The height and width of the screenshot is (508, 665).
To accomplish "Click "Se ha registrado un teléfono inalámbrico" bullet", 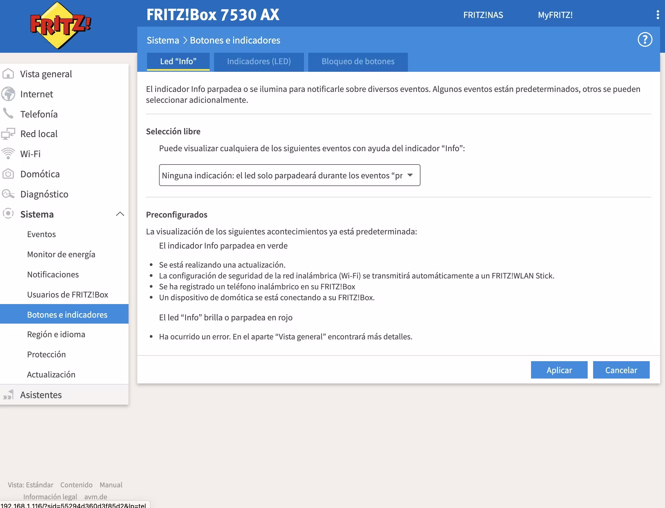I will click(257, 286).
